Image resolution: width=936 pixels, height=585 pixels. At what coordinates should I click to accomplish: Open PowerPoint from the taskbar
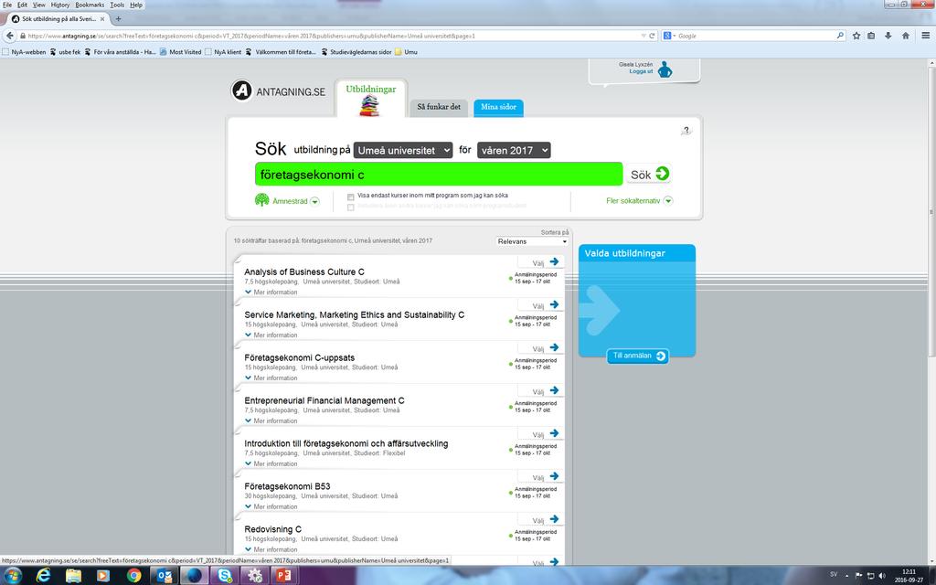click(283, 576)
